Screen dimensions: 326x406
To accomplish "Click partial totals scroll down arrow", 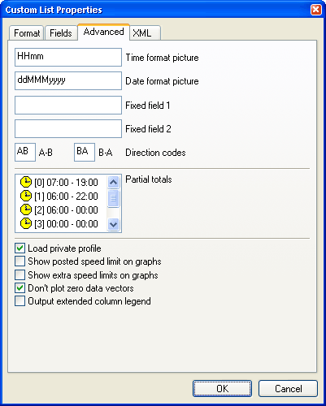I will click(x=113, y=224).
